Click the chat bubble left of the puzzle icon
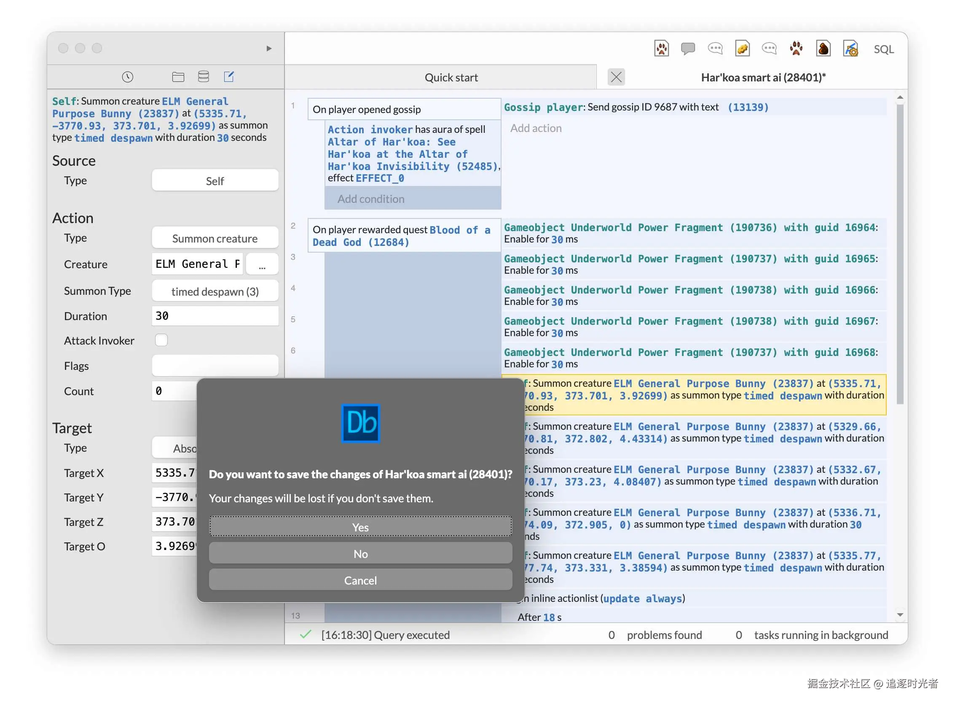This screenshot has height=706, width=955. [715, 49]
